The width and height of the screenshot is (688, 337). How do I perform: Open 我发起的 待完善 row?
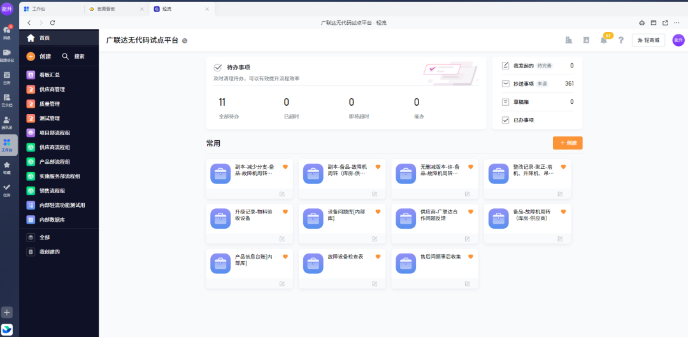[538, 66]
